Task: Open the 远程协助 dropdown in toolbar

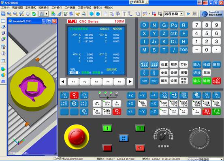Action: pos(174,14)
